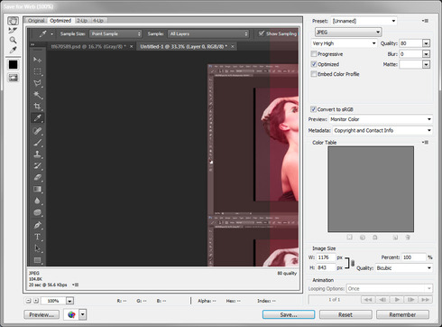Viewport: 442px width, 327px height.
Task: Uncheck the Optimized checkbox
Action: tap(314, 64)
